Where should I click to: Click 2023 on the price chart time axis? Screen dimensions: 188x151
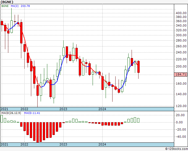63,109
